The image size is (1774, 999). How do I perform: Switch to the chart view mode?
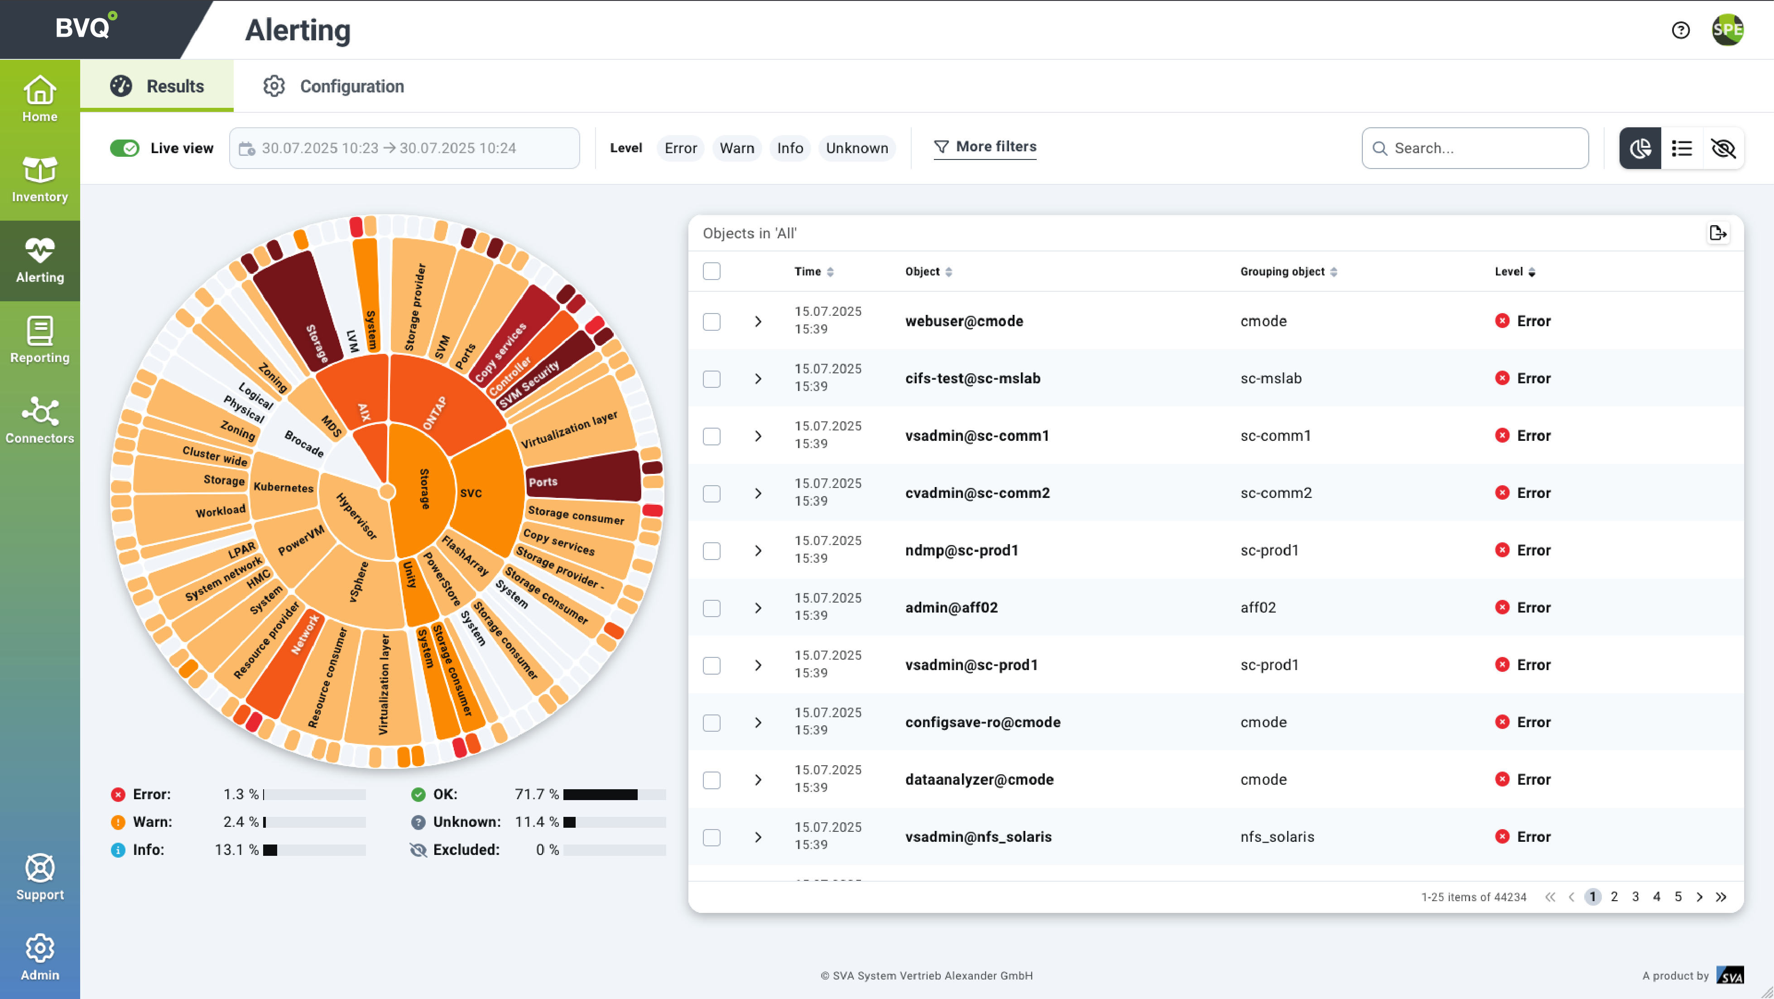click(1639, 148)
